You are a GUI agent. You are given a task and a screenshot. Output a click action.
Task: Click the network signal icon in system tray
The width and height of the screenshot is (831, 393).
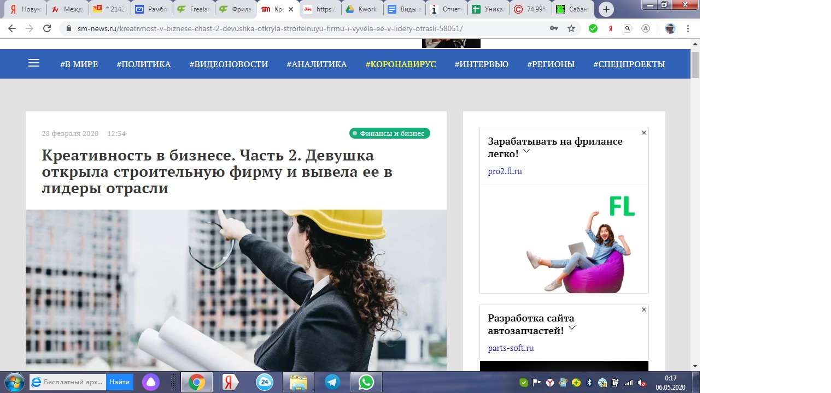[629, 383]
